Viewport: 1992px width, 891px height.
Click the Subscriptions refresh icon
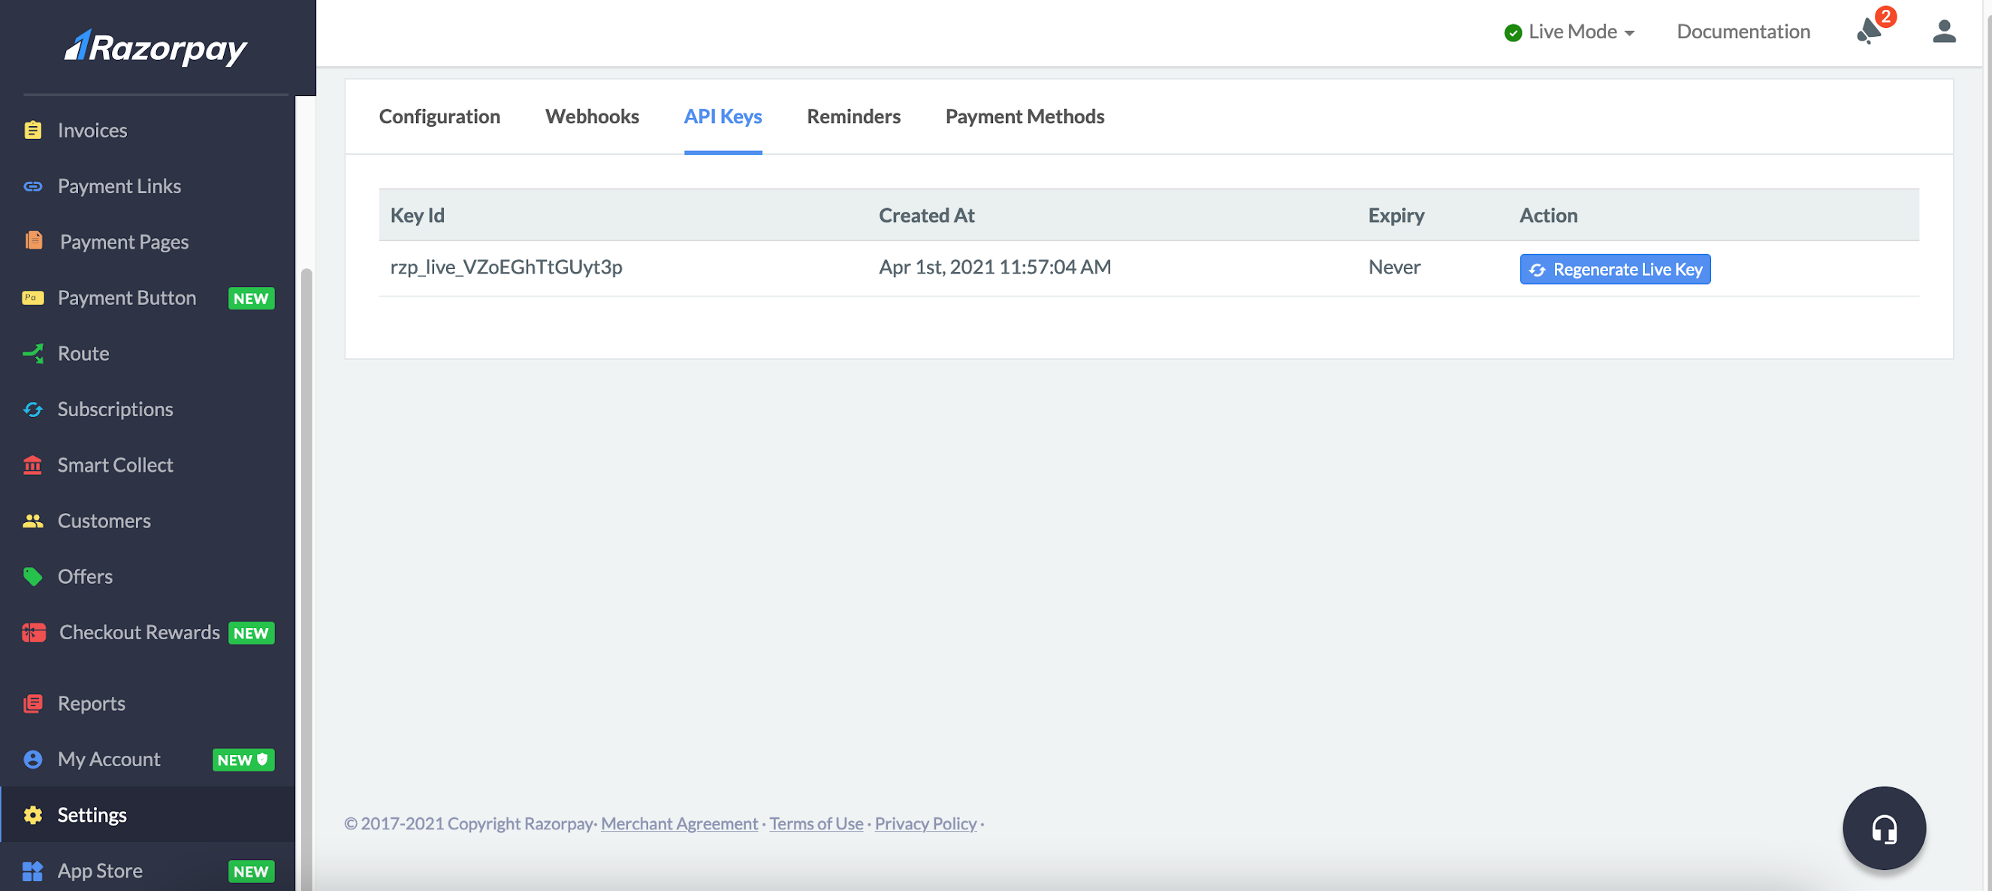[x=32, y=409]
